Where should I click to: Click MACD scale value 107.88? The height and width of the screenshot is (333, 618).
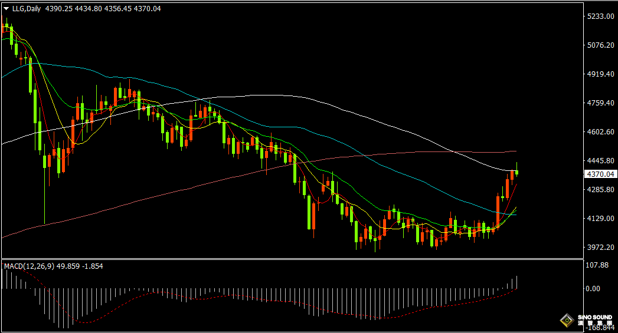(x=597, y=265)
